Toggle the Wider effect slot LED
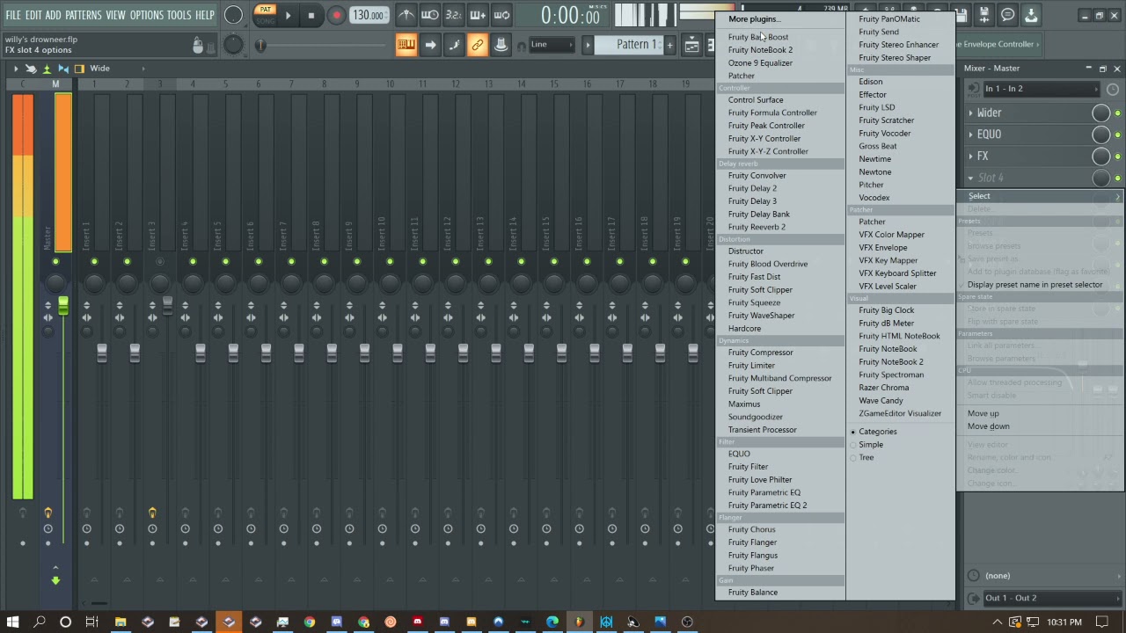 click(1117, 113)
